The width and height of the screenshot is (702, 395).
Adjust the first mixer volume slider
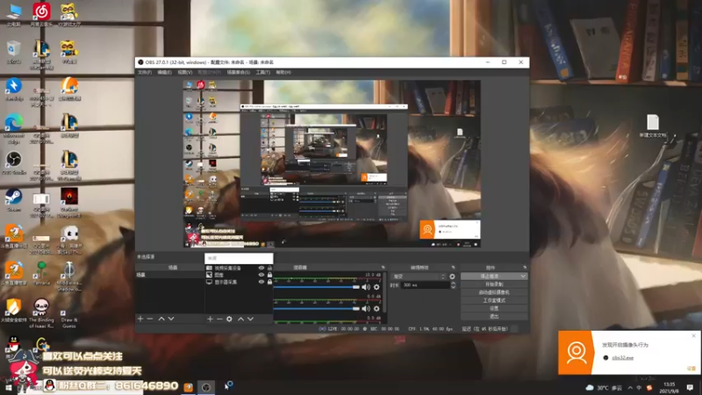(x=317, y=287)
